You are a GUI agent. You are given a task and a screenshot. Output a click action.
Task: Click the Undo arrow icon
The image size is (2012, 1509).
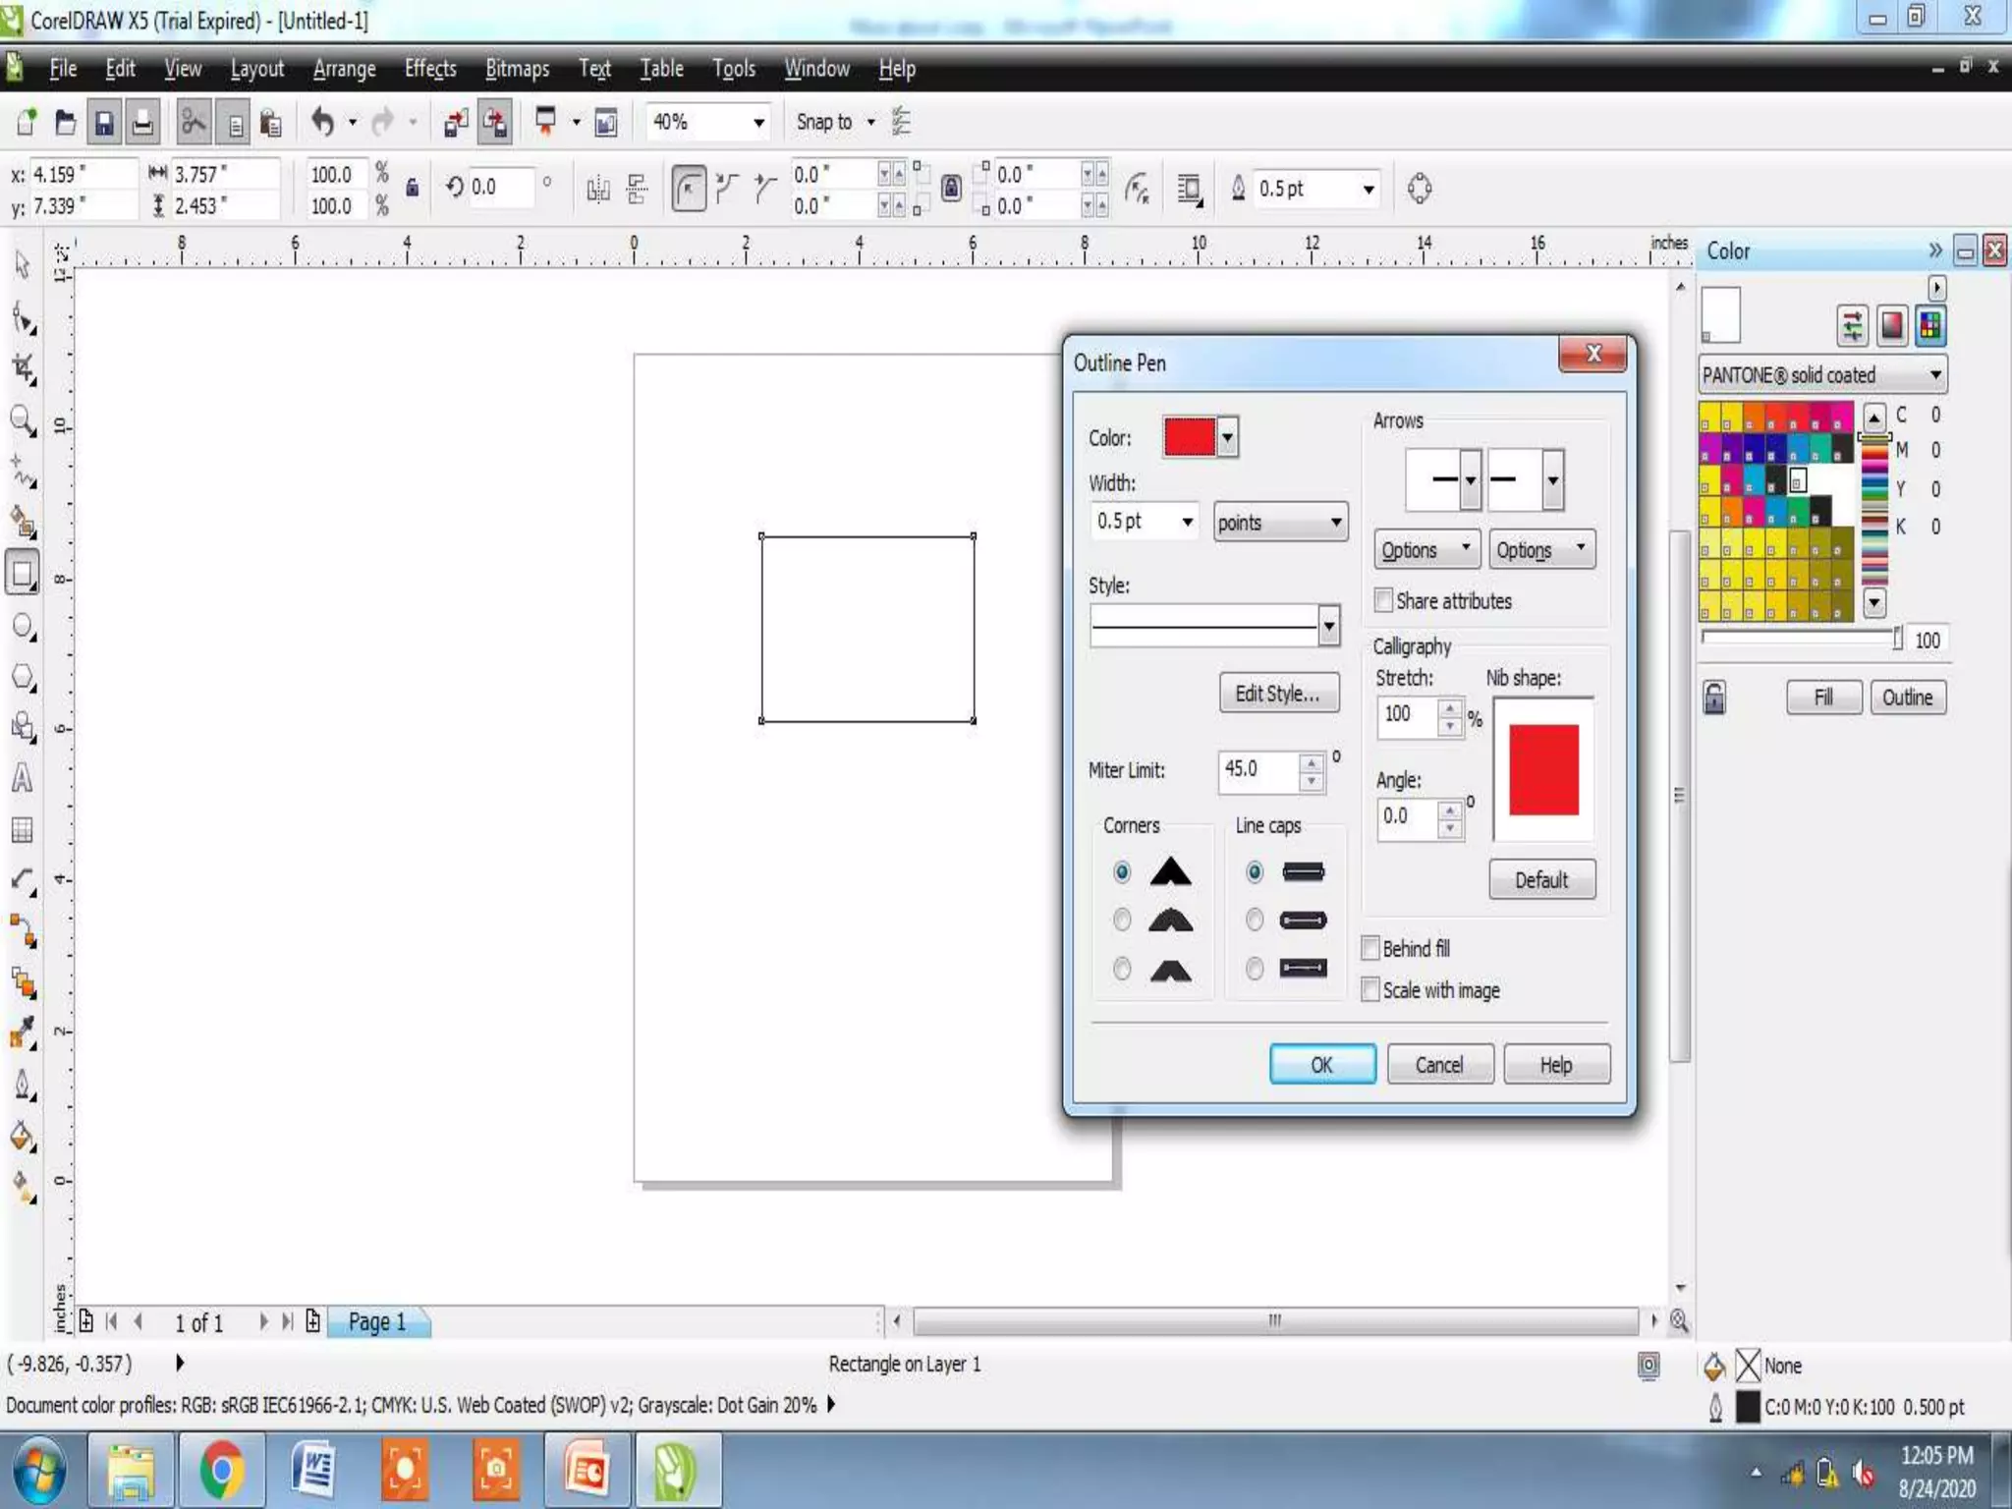pos(322,122)
